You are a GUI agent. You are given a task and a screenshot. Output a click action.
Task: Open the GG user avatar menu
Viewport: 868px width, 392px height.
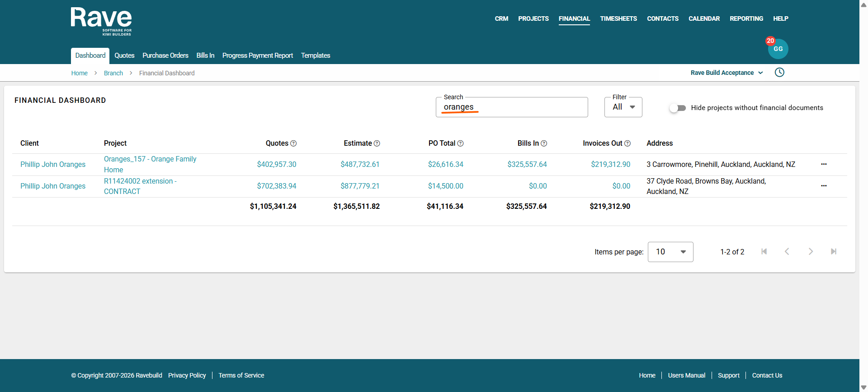click(778, 49)
